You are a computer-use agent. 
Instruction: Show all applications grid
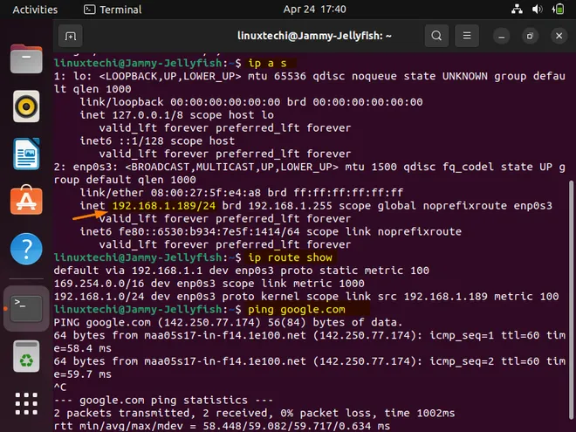pyautogui.click(x=26, y=406)
